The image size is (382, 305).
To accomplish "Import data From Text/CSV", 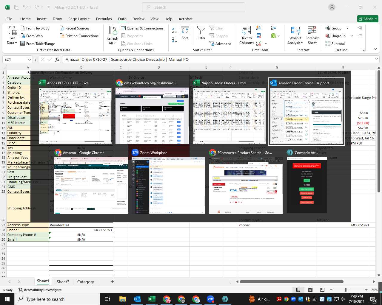I will point(35,28).
